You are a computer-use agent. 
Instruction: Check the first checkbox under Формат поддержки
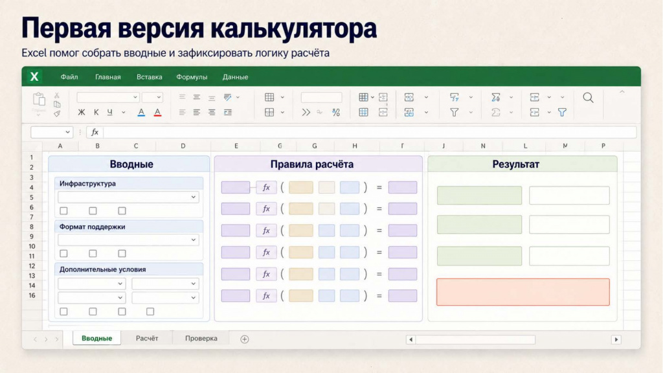click(x=64, y=253)
